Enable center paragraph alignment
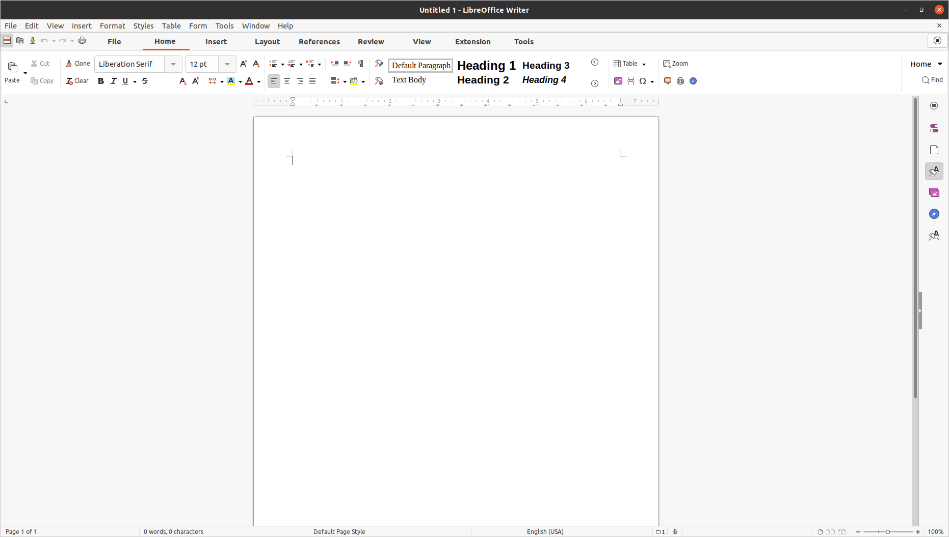The image size is (949, 537). pyautogui.click(x=287, y=81)
